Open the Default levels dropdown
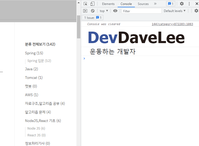The height and width of the screenshot is (146, 199). pos(174,11)
